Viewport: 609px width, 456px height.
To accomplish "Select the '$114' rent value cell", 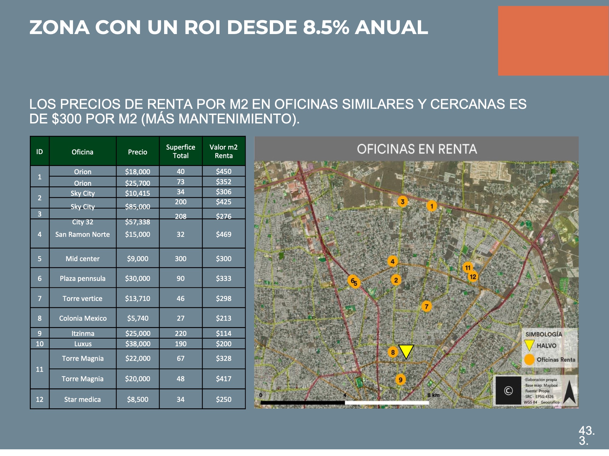I will [x=224, y=333].
